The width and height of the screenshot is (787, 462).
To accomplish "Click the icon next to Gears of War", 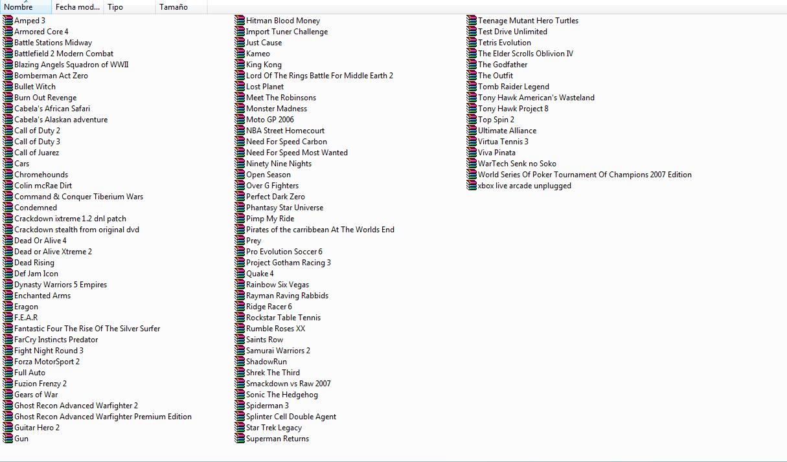I will 8,395.
